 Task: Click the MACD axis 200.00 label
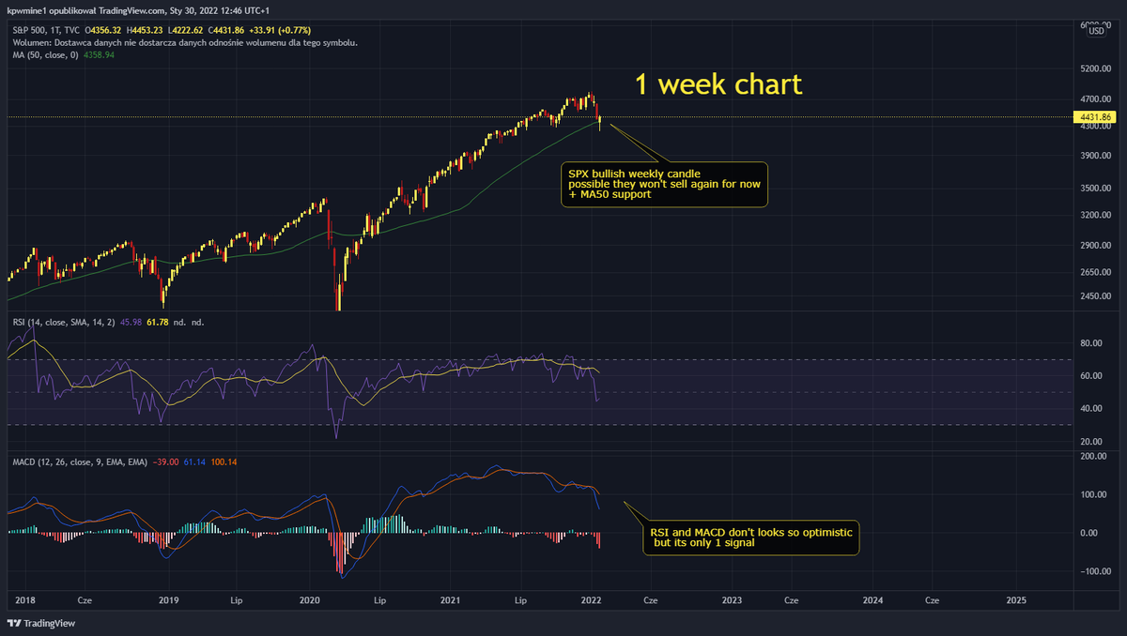tap(1093, 456)
